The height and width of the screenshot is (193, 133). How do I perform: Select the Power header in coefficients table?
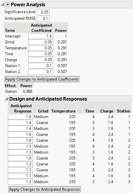pyautogui.click(x=61, y=28)
